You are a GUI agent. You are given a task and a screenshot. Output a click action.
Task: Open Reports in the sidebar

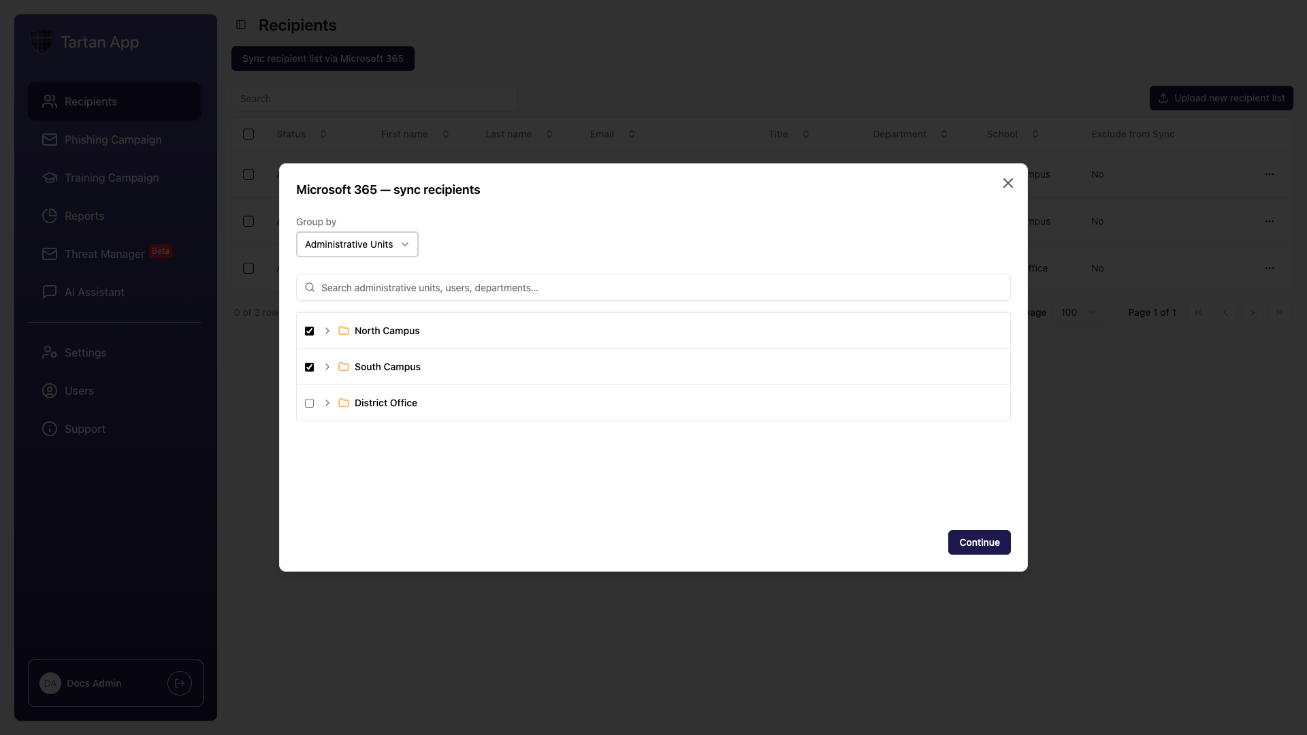(x=114, y=216)
